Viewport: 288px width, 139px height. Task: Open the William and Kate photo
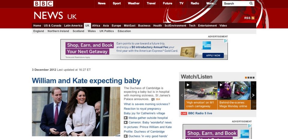tap(76, 111)
